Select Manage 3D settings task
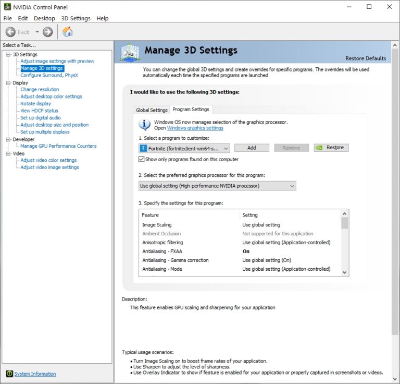 click(x=42, y=68)
